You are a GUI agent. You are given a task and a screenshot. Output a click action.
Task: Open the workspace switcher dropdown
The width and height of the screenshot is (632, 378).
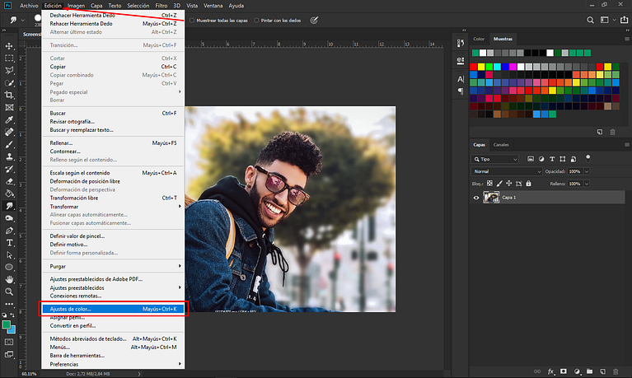click(x=607, y=20)
